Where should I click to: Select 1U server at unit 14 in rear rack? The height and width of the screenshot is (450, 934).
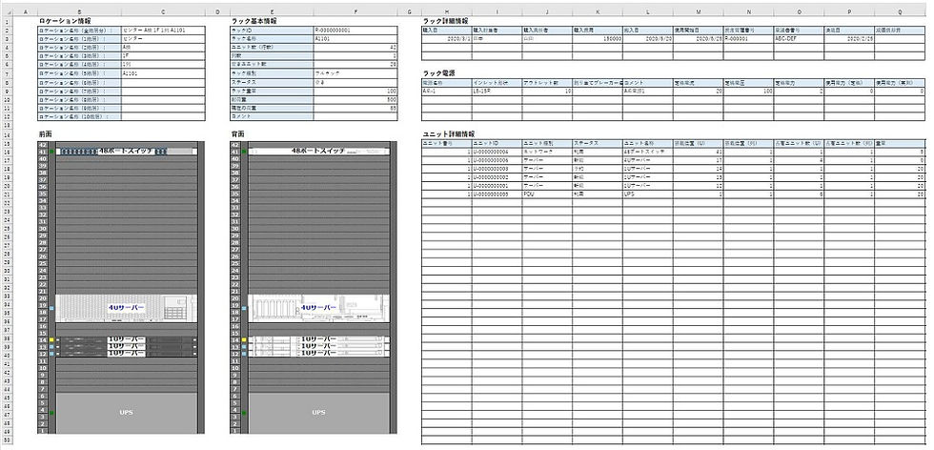click(x=318, y=339)
